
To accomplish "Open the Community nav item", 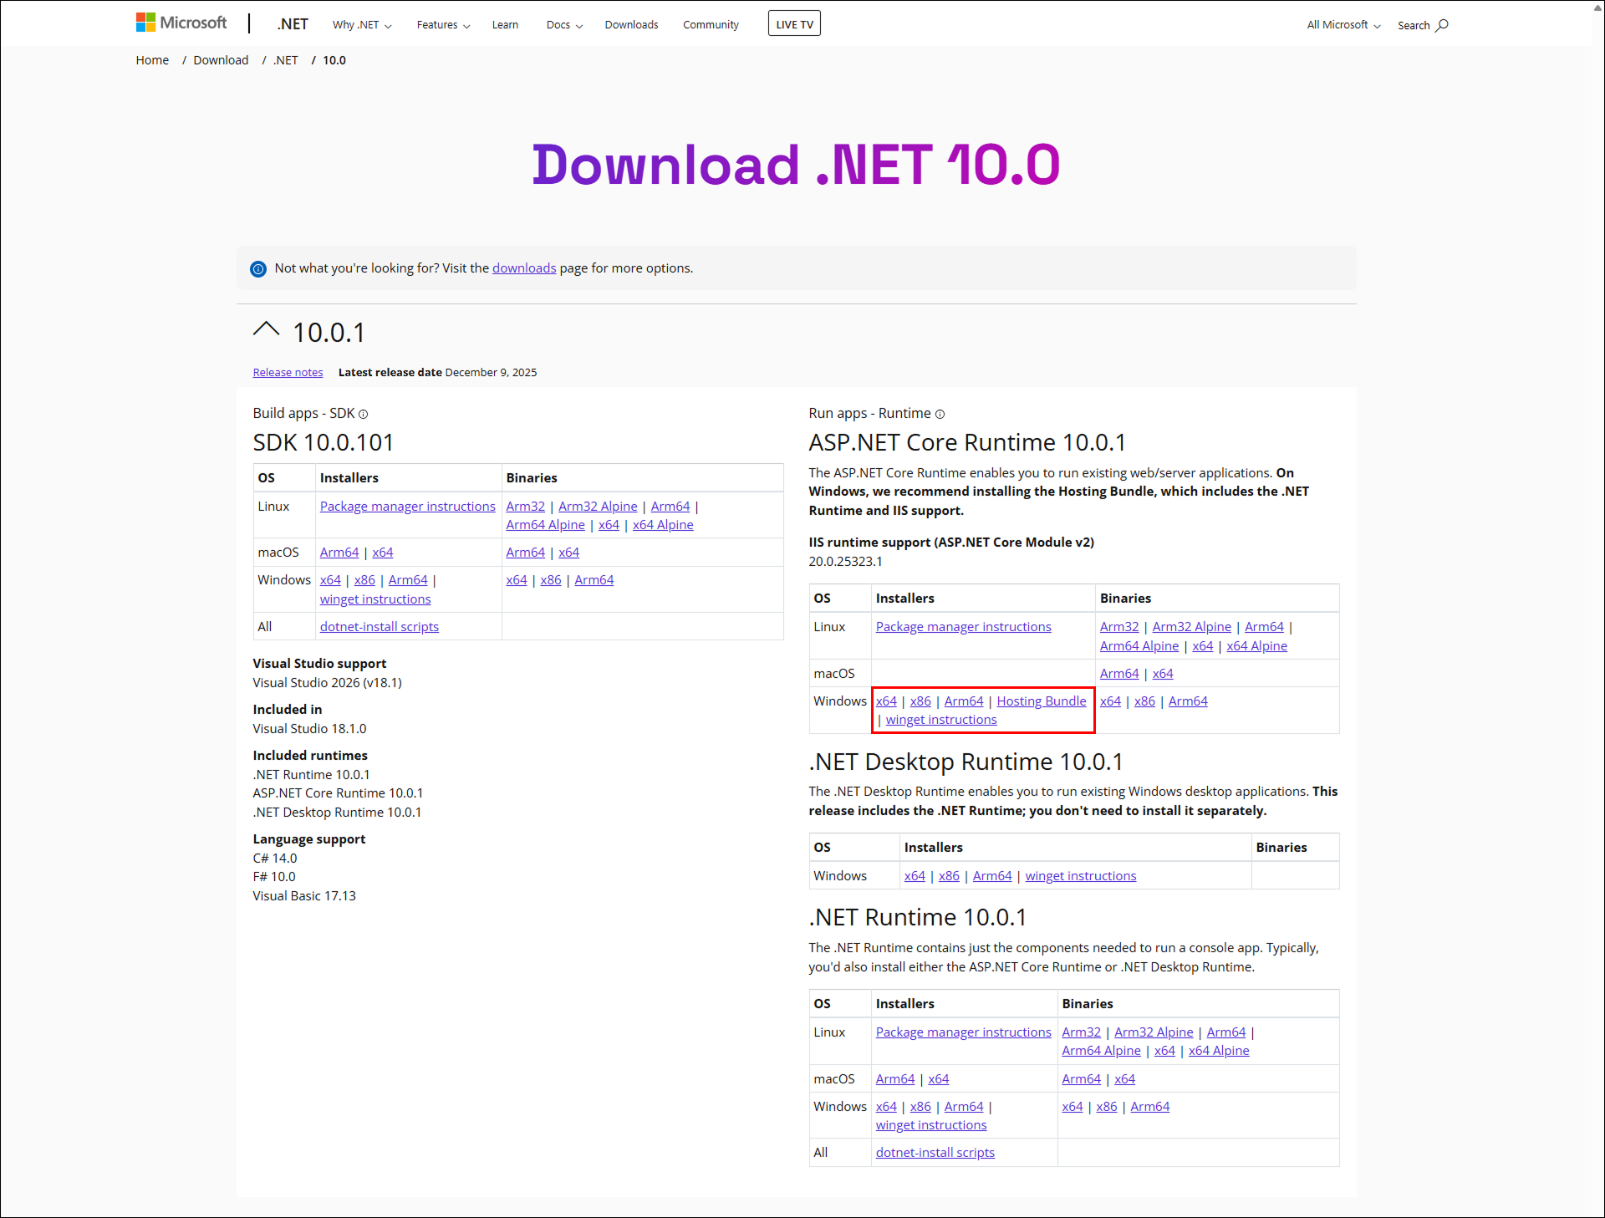I will (711, 24).
